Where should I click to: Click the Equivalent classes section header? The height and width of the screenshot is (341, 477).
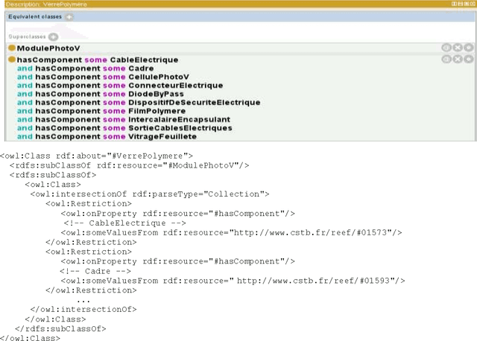(34, 16)
